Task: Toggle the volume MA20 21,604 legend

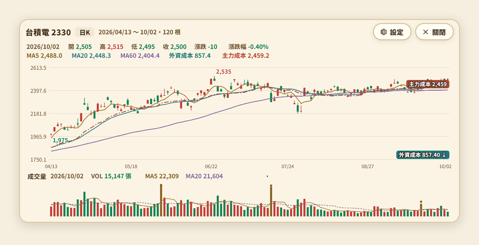Action: point(204,176)
